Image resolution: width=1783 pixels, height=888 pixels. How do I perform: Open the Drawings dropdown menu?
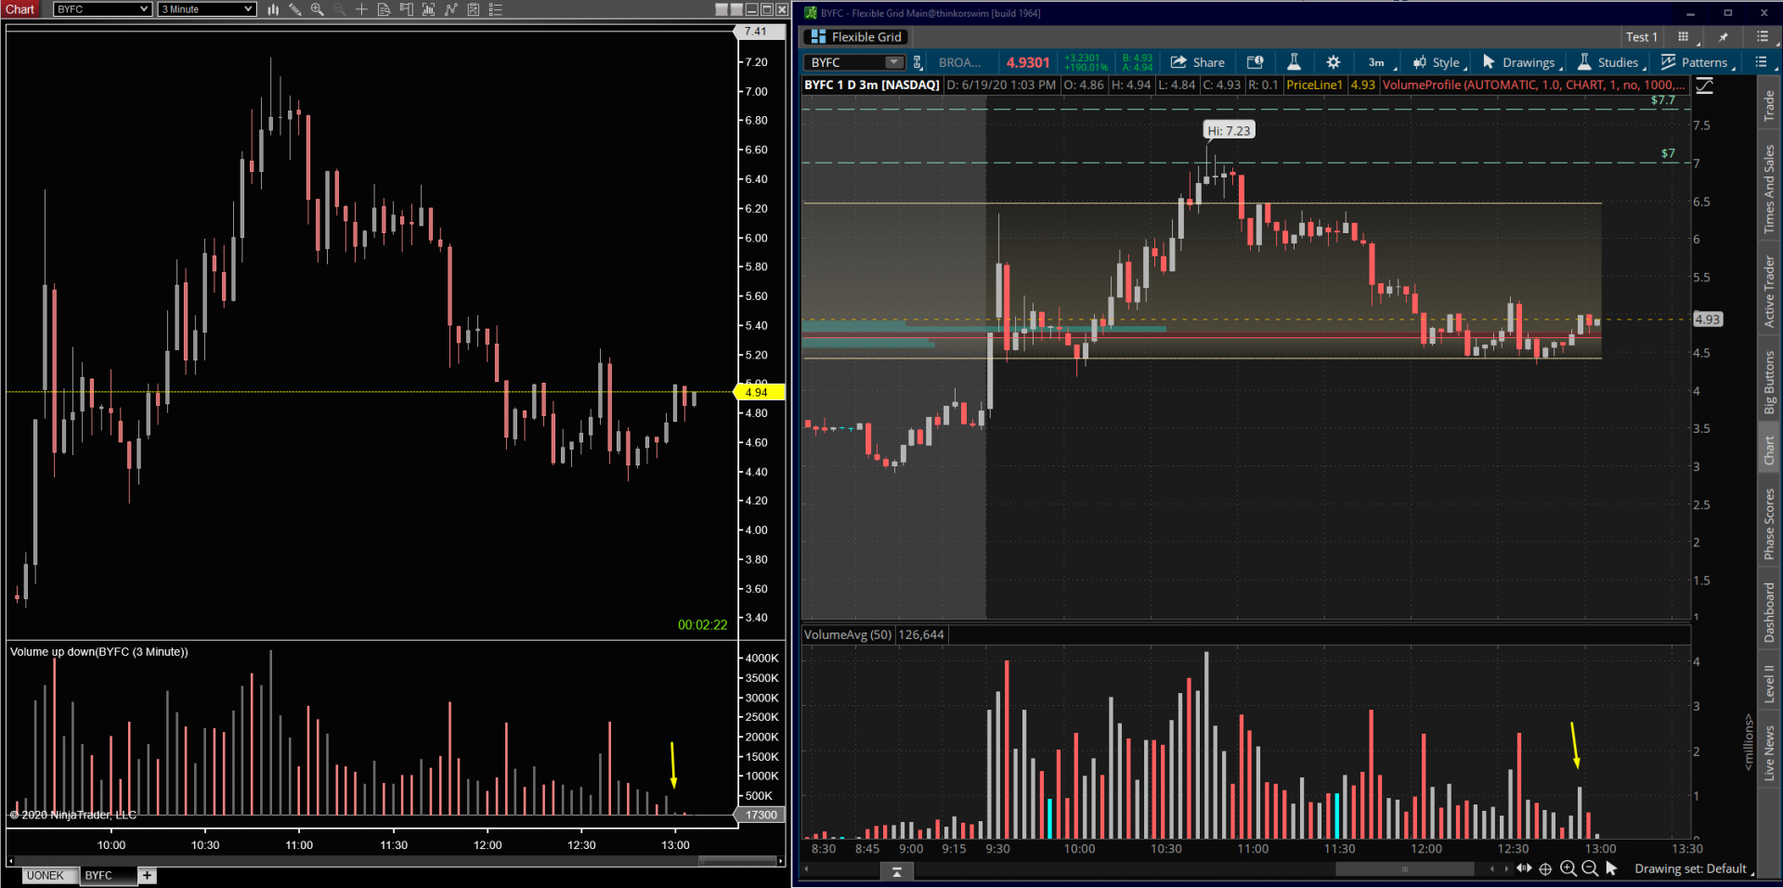(x=1522, y=62)
